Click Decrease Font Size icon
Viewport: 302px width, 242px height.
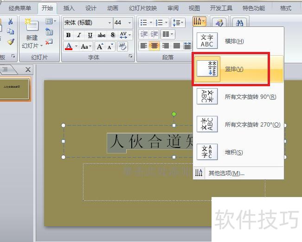tap(110, 46)
